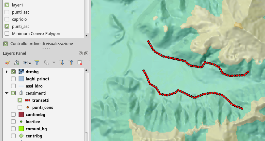
Task: Hide the transetti layer
Action: click(x=20, y=100)
